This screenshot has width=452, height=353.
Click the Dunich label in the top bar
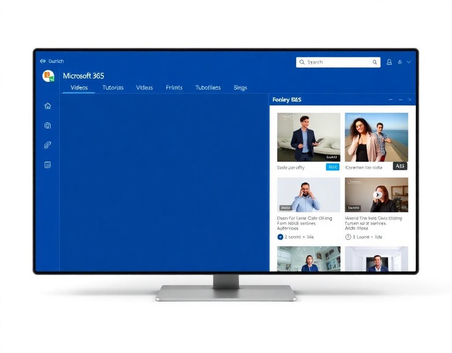[x=56, y=61]
